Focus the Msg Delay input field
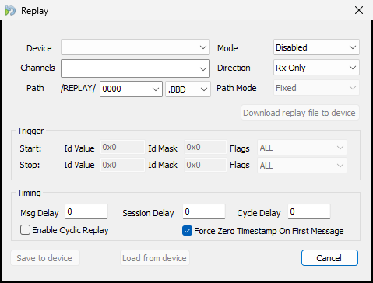Screen dimensions: 373x283 coord(86,211)
